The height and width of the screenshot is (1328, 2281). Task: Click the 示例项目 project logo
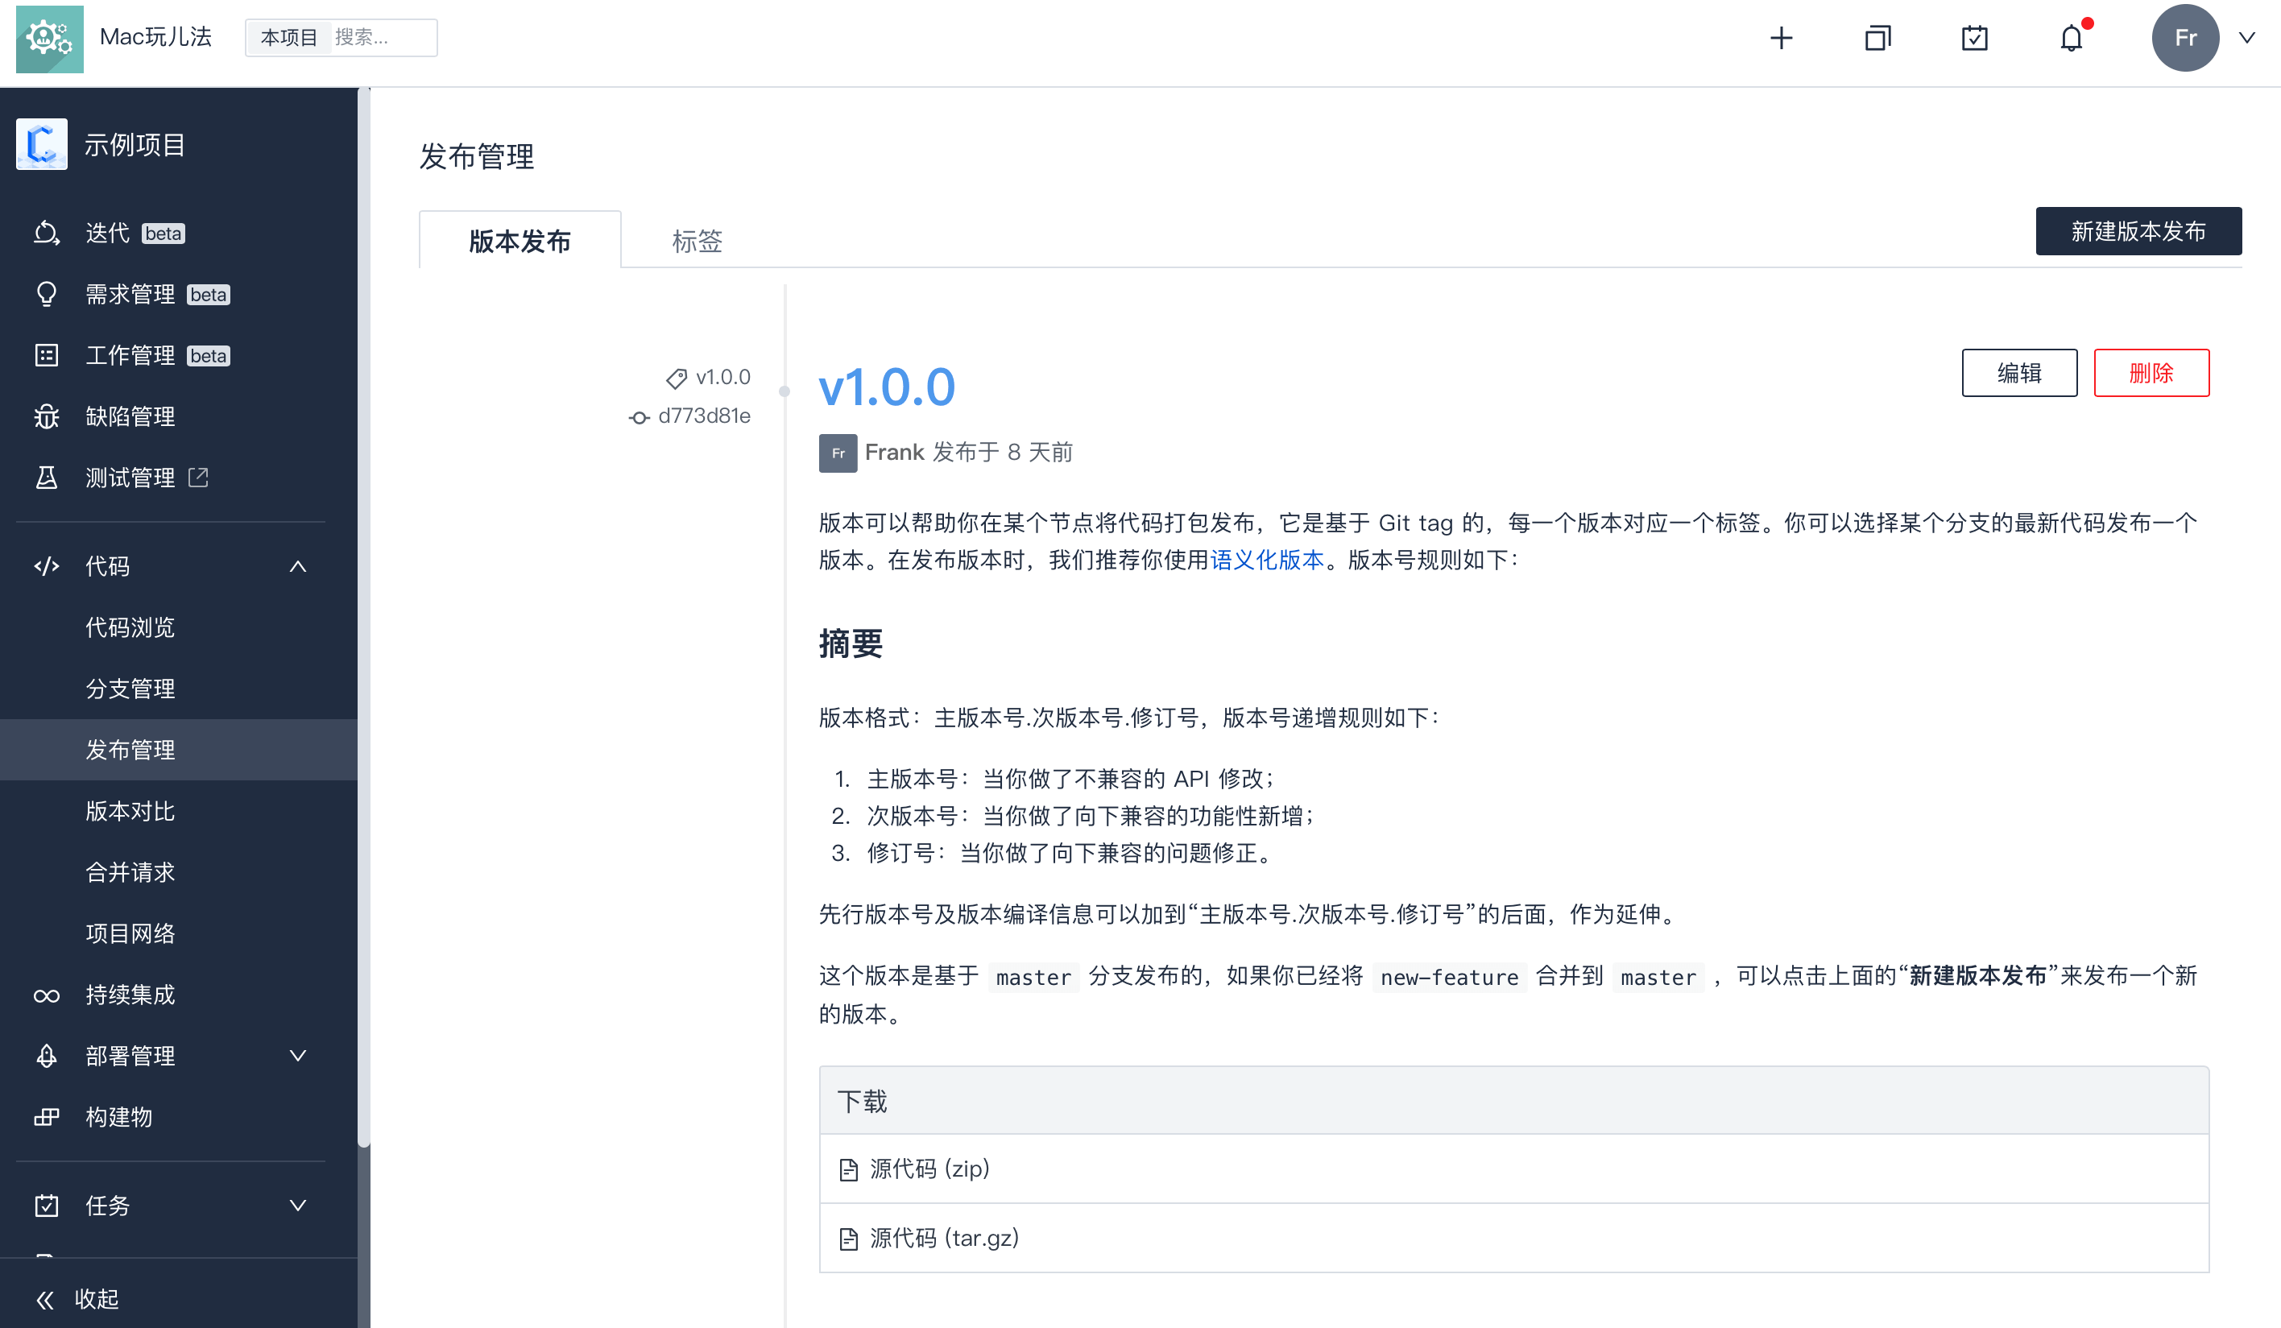point(42,144)
